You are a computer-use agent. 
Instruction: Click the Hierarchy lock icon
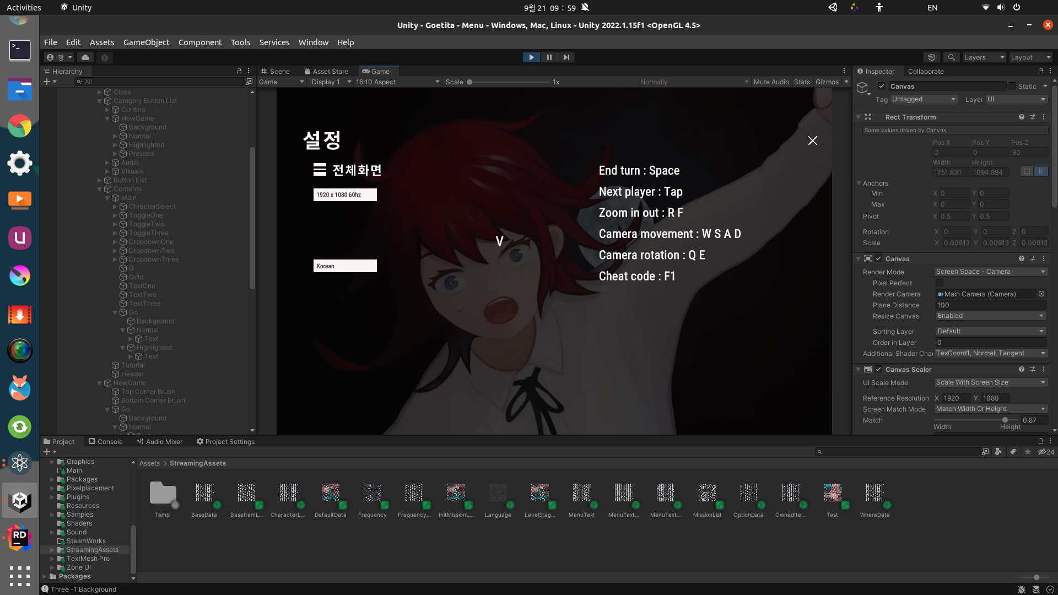tap(239, 71)
